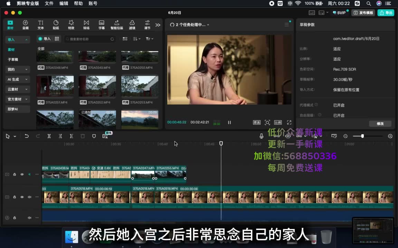Image resolution: width=398 pixels, height=248 pixels.
Task: Open the 转场 transitions tab
Action: tap(86, 25)
